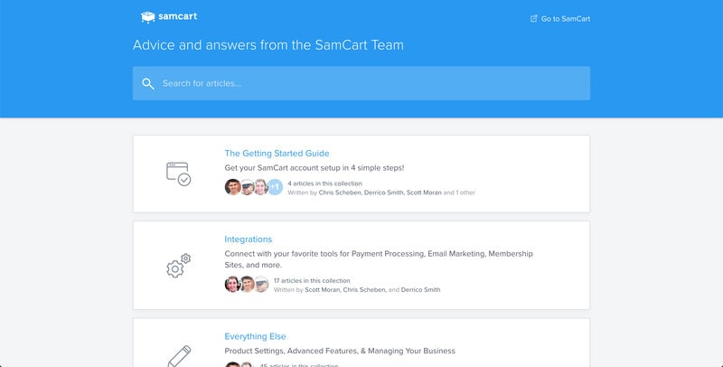Click first author avatar in Getting Started card
723x367 pixels.
point(233,187)
